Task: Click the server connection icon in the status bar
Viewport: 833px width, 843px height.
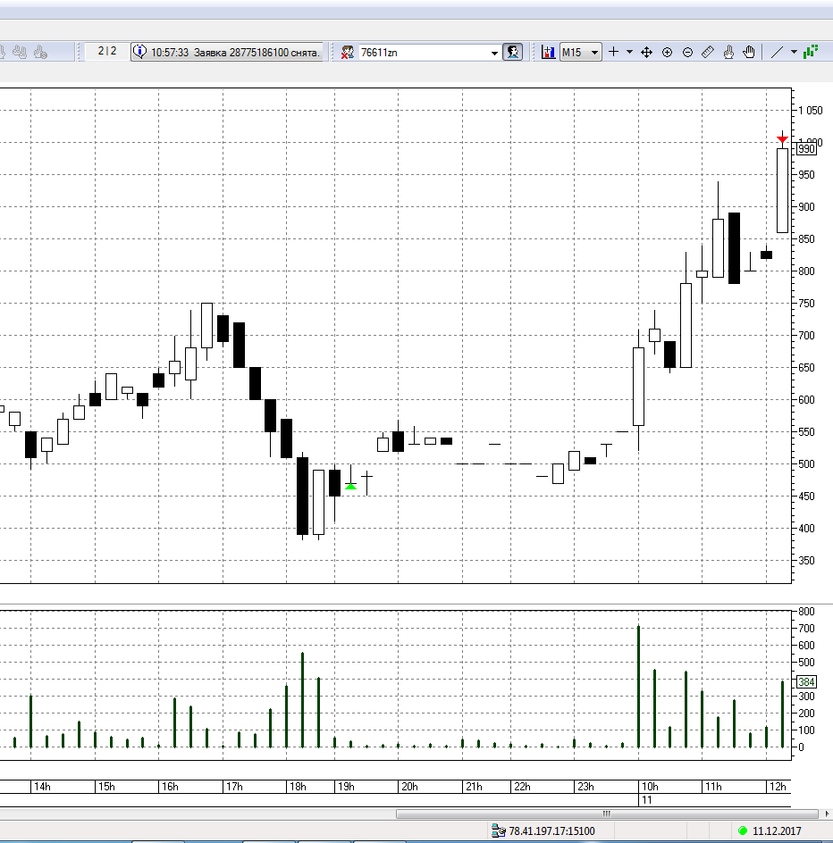Action: (x=499, y=830)
